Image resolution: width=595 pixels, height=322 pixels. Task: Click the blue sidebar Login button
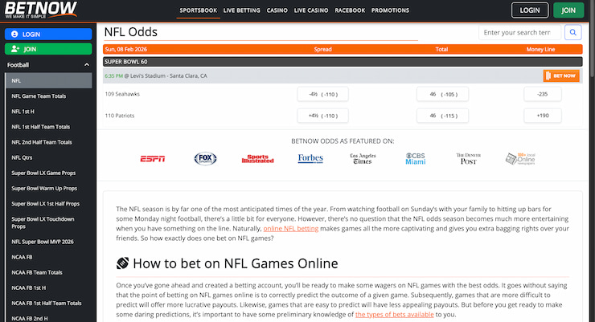pos(48,34)
